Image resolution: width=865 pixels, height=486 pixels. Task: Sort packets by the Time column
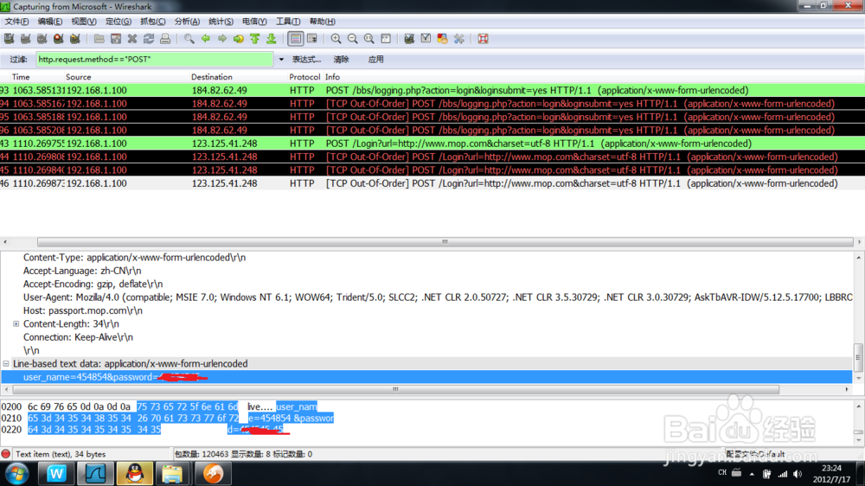coord(21,77)
